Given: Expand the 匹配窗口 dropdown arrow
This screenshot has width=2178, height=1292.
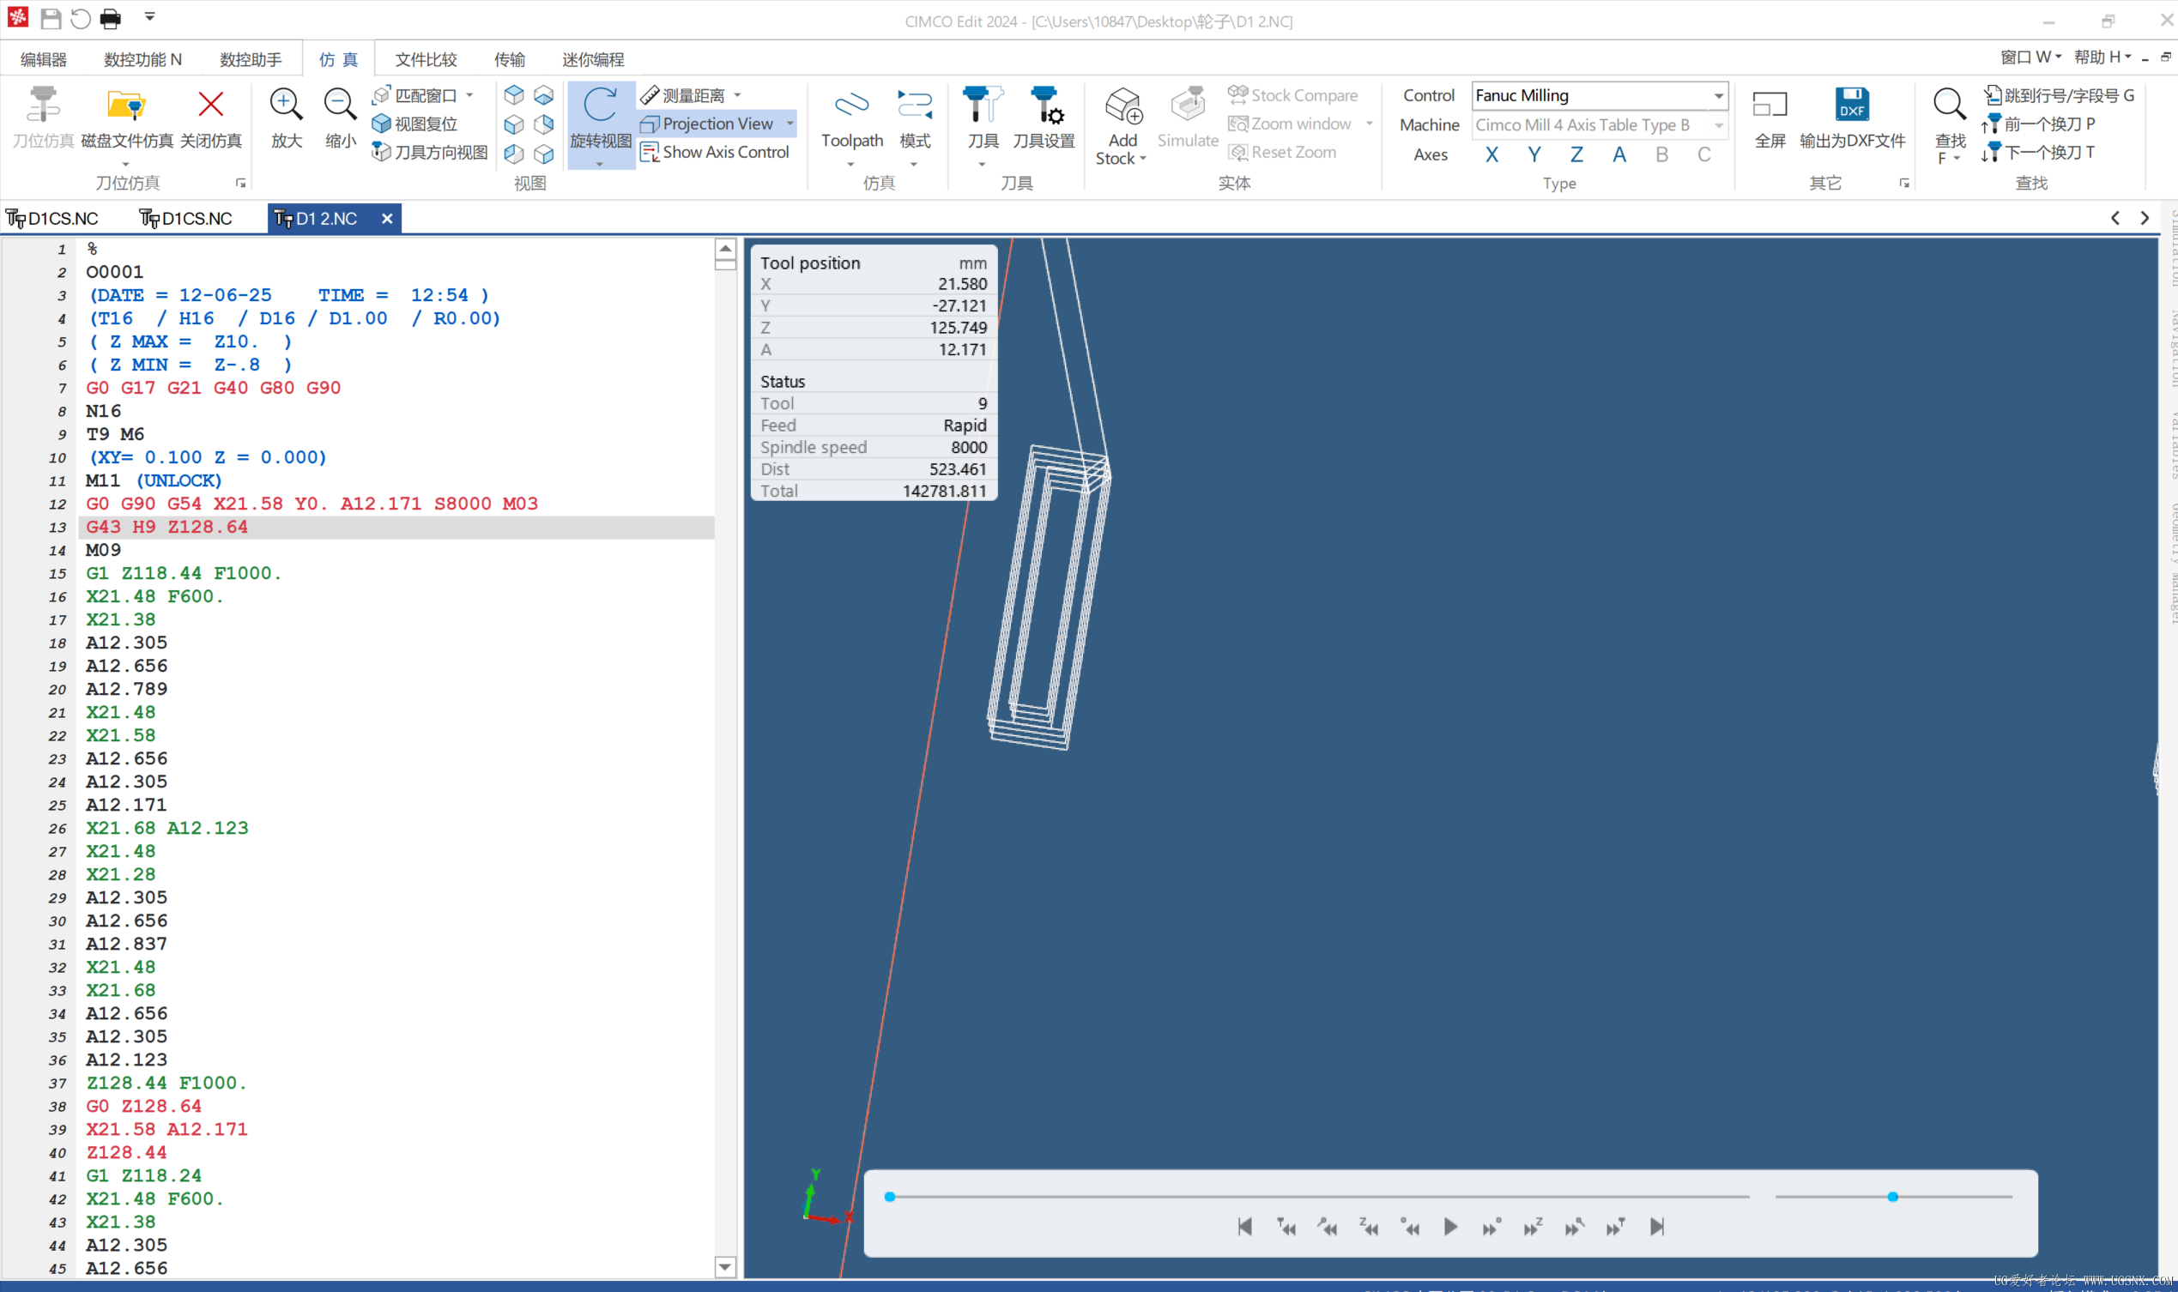Looking at the screenshot, I should coord(470,95).
